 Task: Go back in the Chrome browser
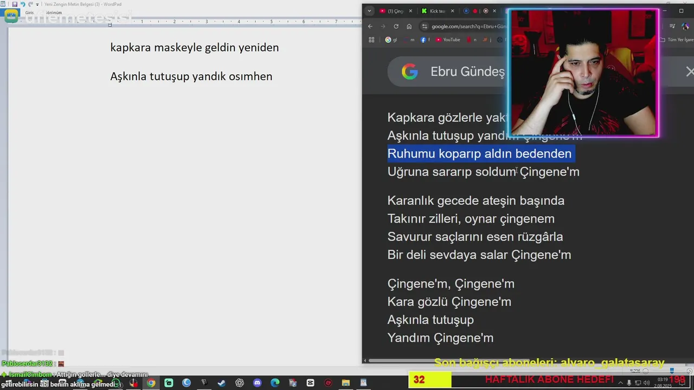point(370,26)
